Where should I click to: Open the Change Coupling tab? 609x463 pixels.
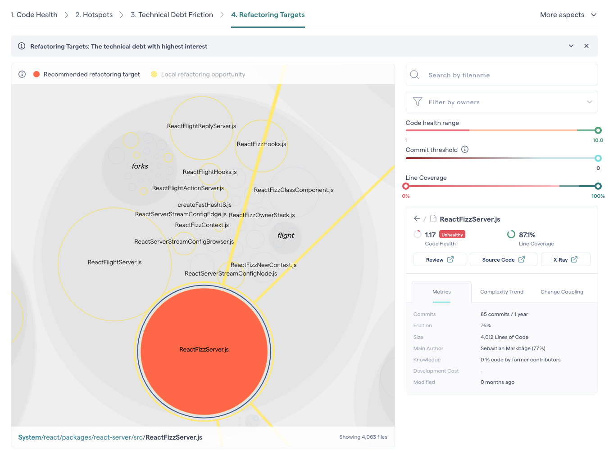[x=562, y=292]
